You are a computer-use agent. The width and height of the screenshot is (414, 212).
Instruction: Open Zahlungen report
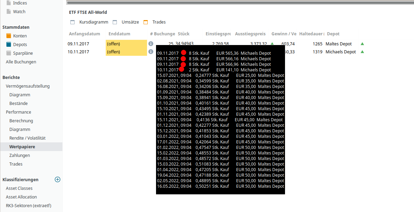19,155
